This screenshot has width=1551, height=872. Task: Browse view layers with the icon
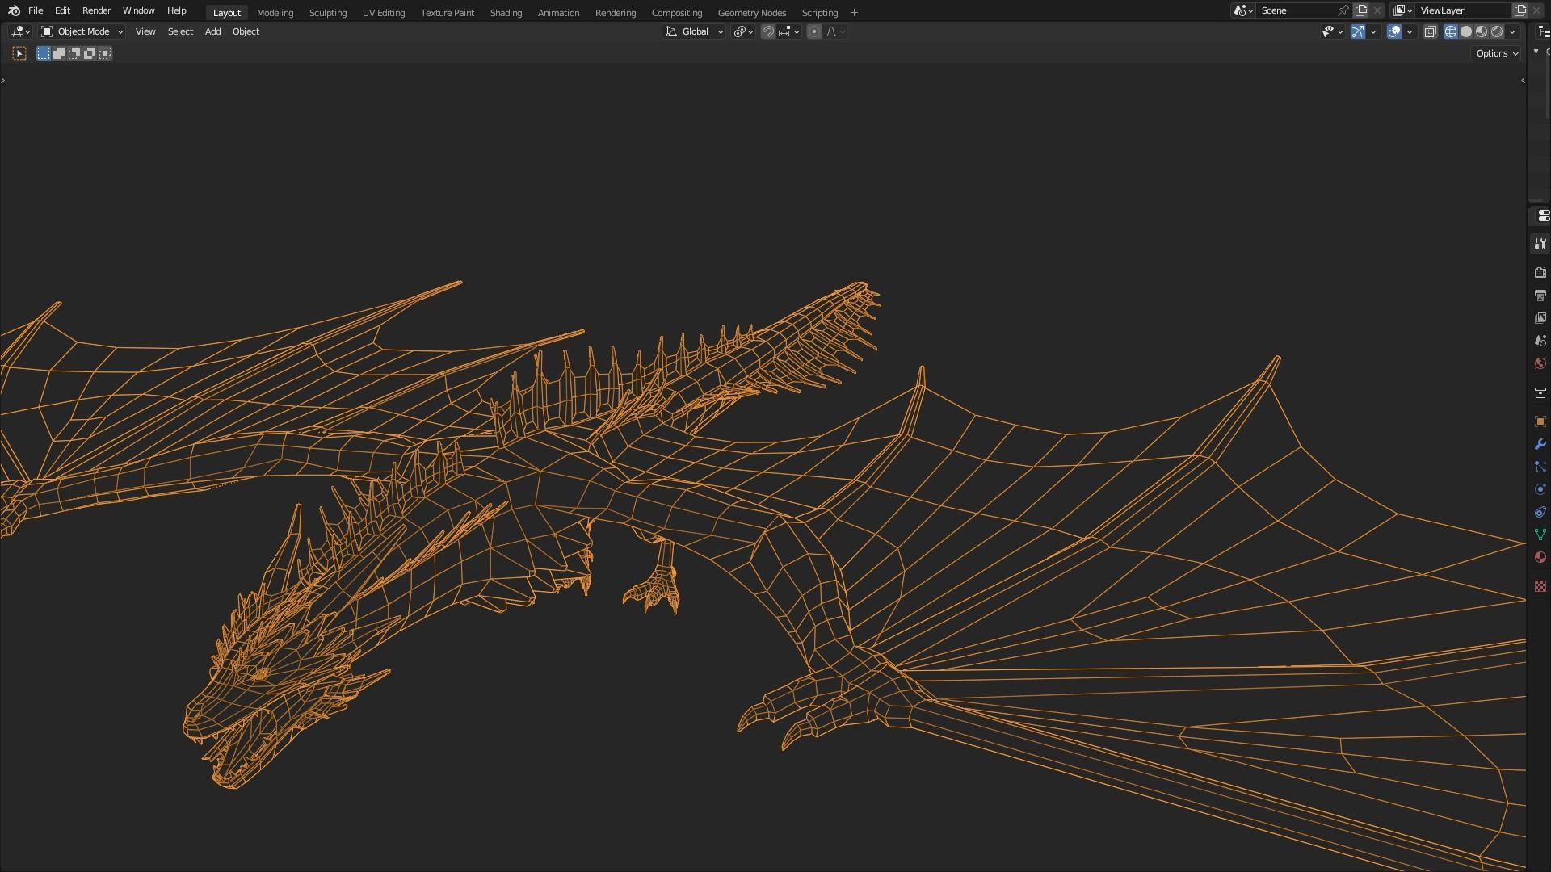coord(1403,10)
